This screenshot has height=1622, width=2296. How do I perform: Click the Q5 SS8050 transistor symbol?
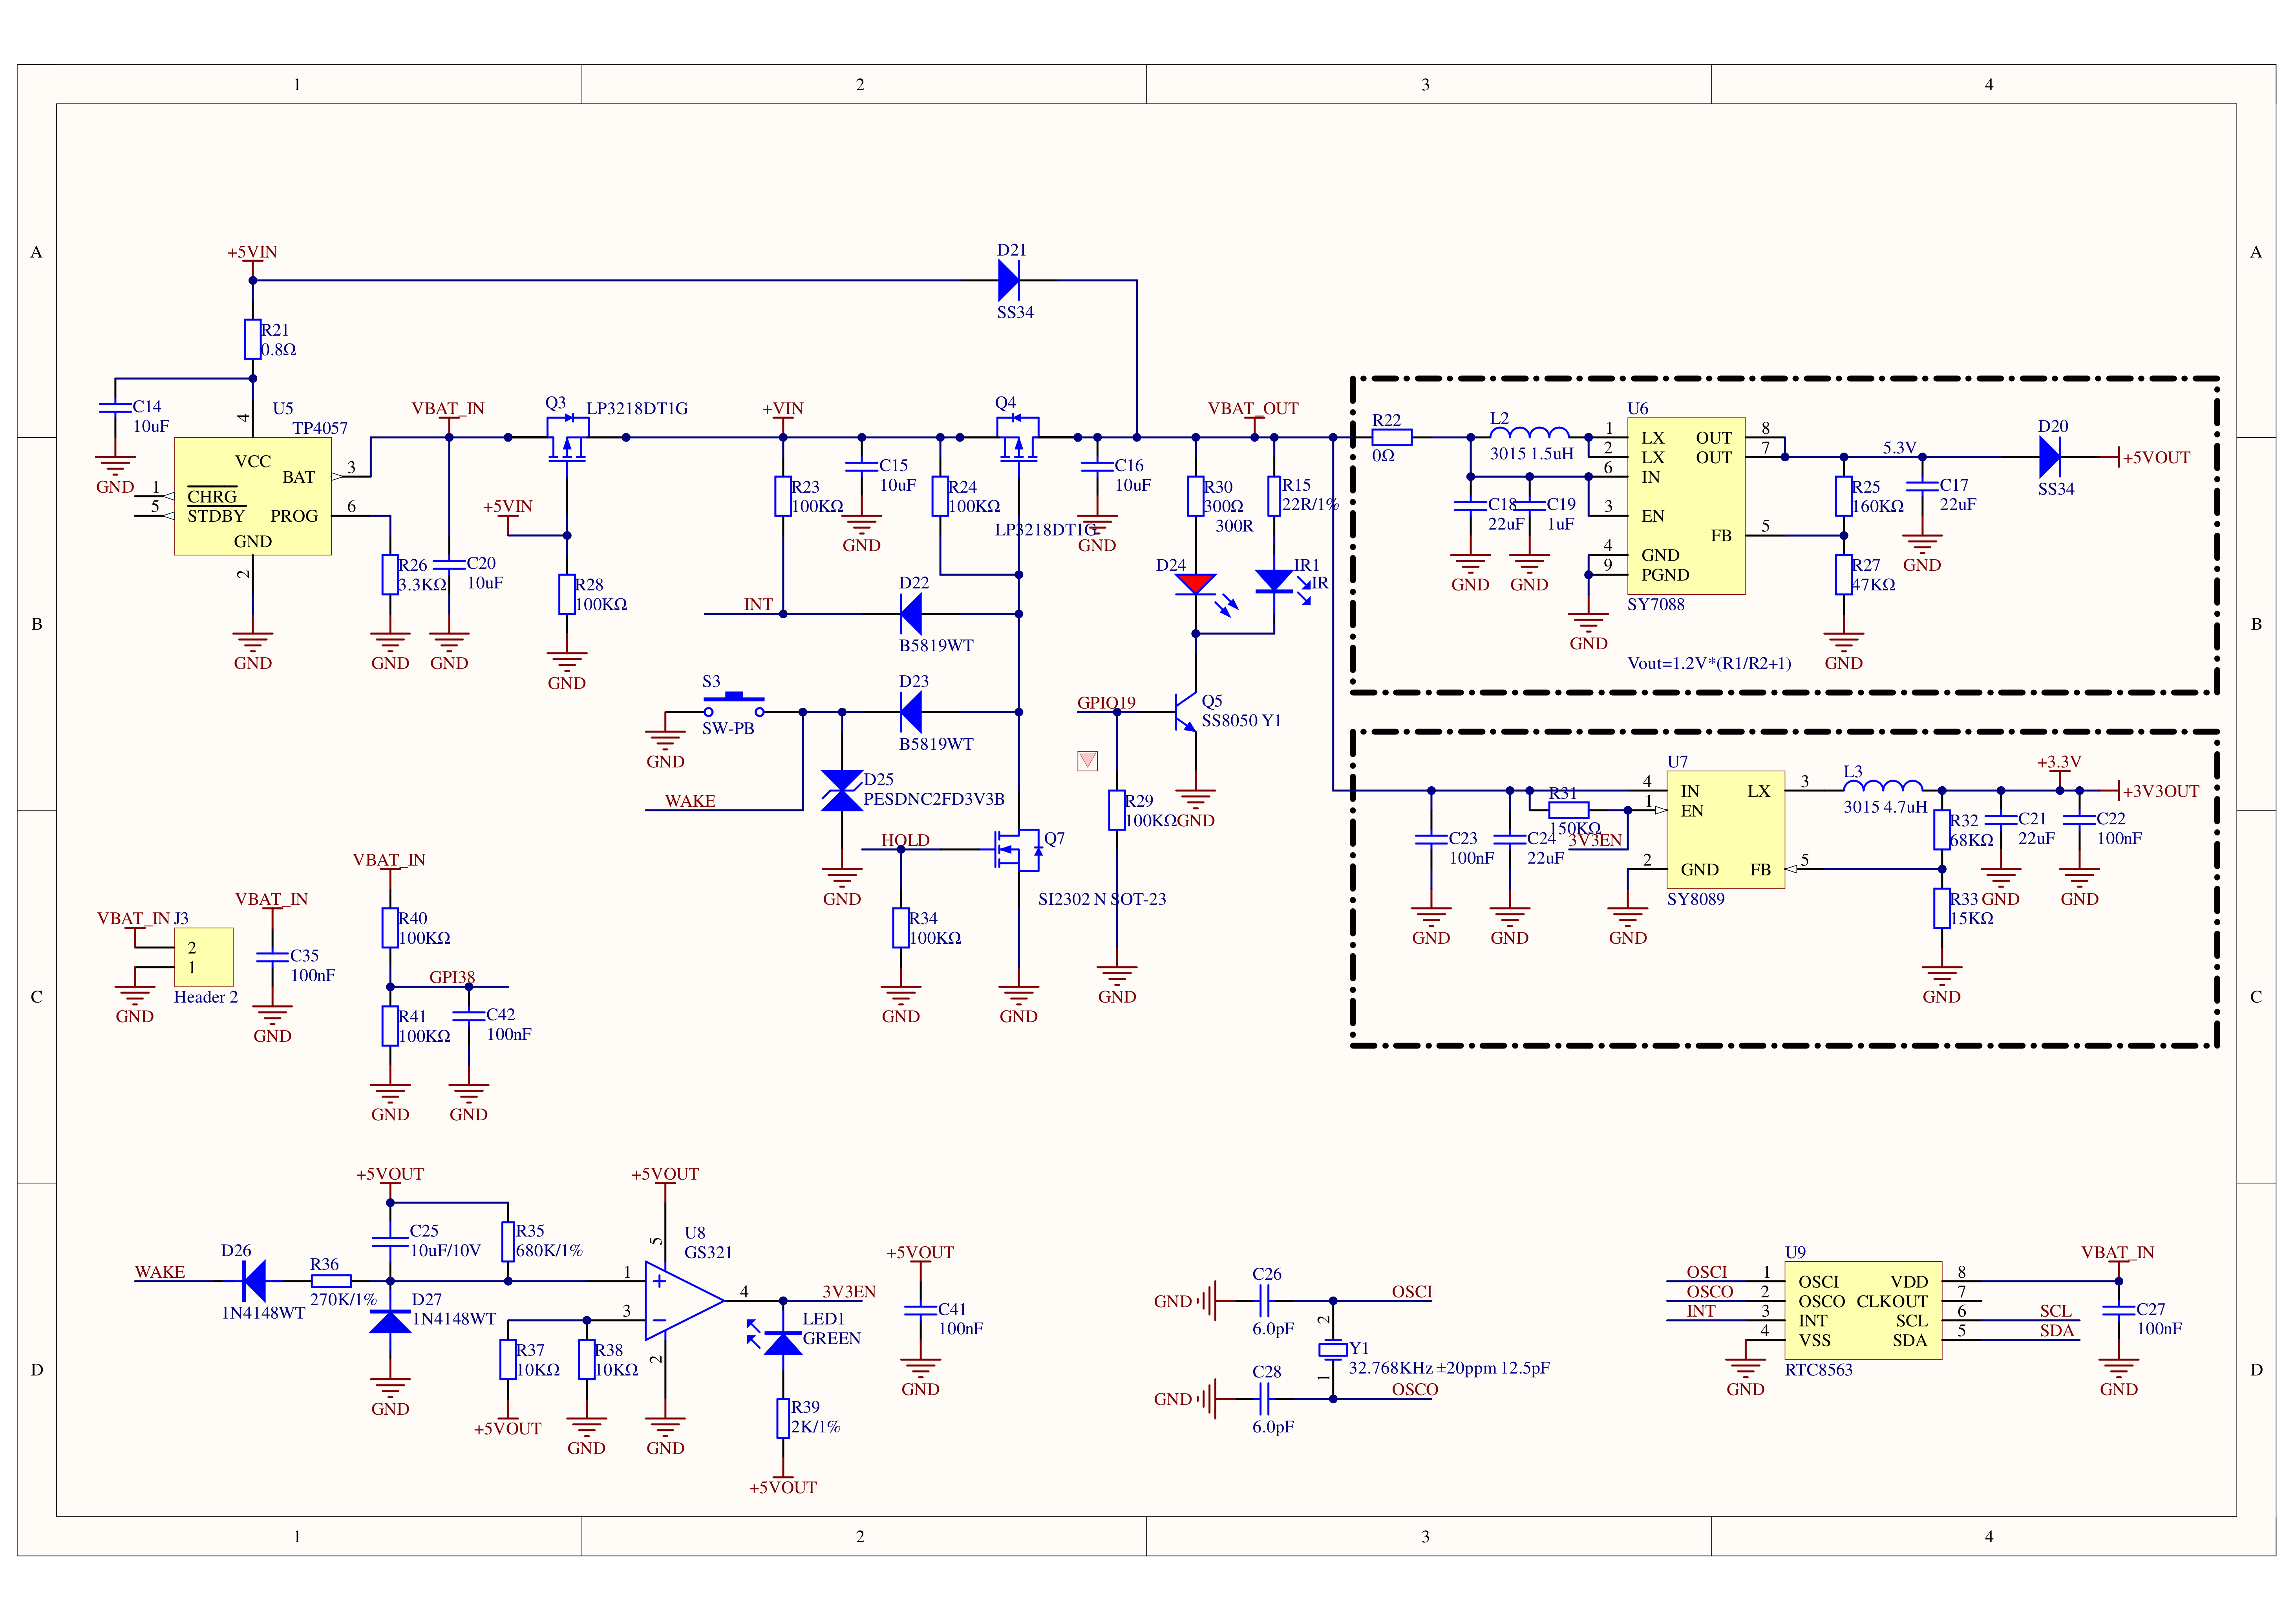coord(1187,713)
